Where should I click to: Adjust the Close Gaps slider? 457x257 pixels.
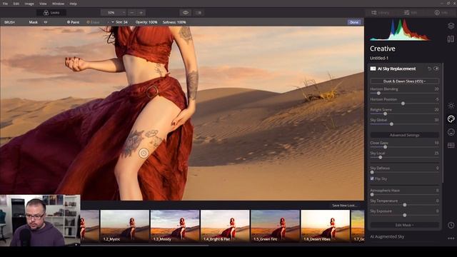click(x=404, y=147)
